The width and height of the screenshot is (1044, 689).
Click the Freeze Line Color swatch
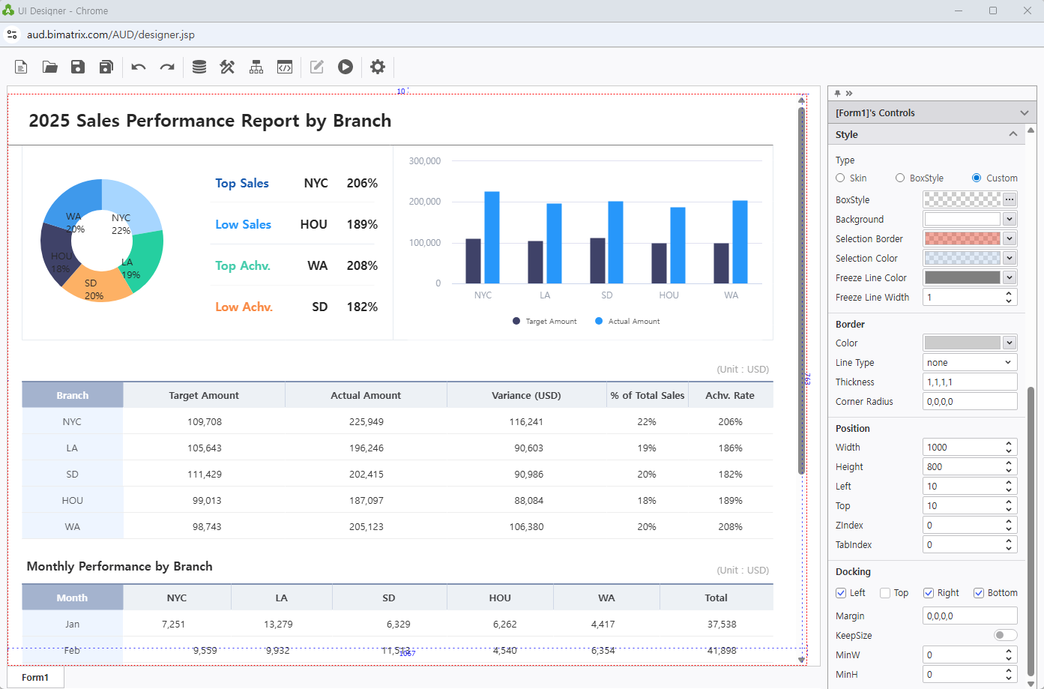[962, 277]
